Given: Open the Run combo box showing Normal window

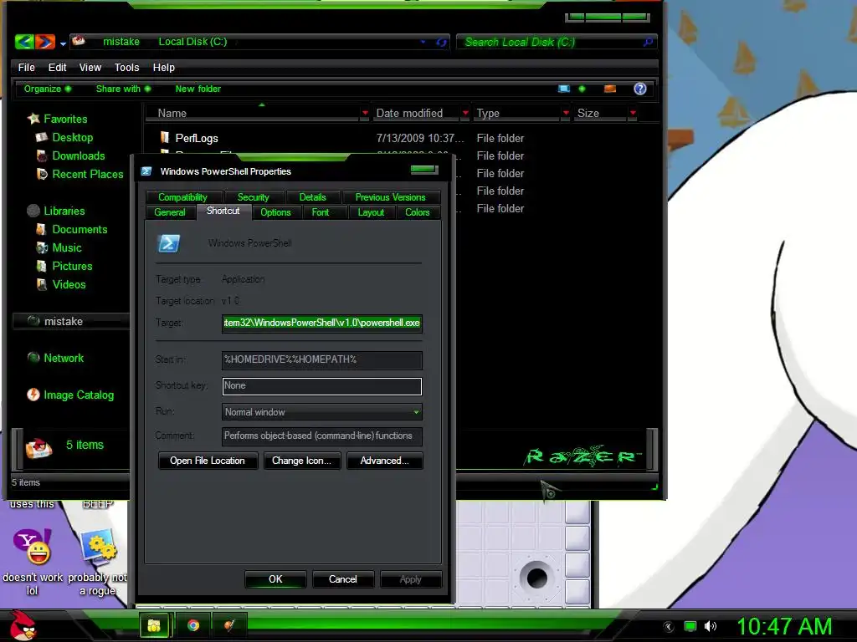Looking at the screenshot, I should (x=322, y=412).
